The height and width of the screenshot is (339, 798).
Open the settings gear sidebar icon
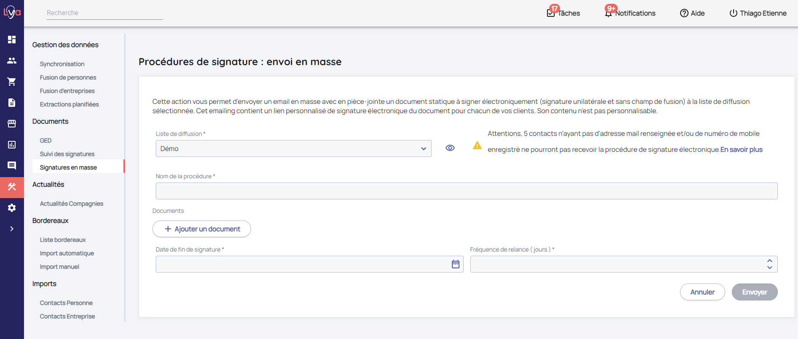12,208
